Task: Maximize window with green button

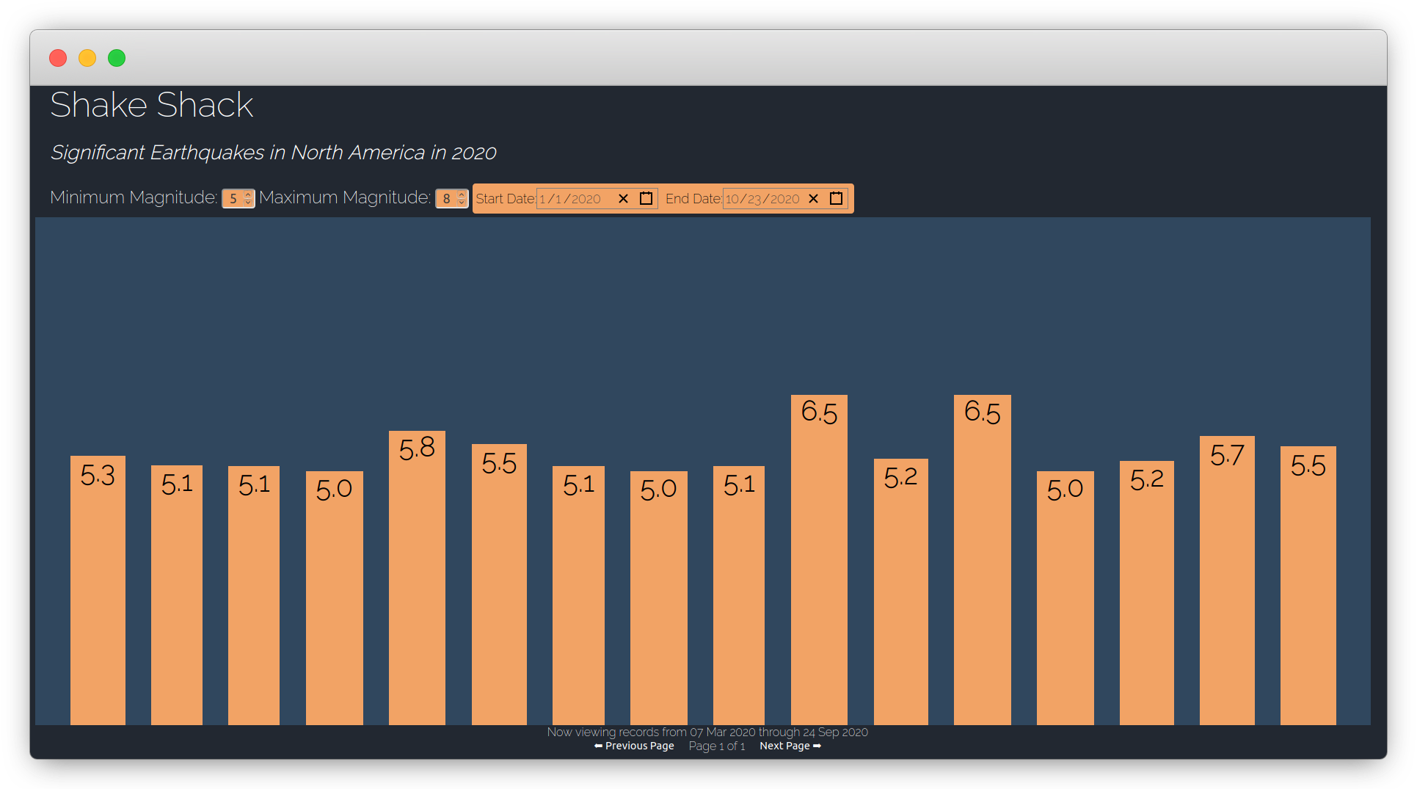Action: pos(117,58)
